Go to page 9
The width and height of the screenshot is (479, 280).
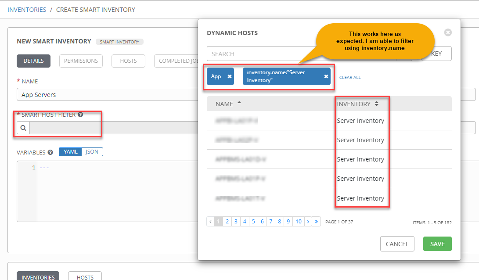click(x=288, y=221)
